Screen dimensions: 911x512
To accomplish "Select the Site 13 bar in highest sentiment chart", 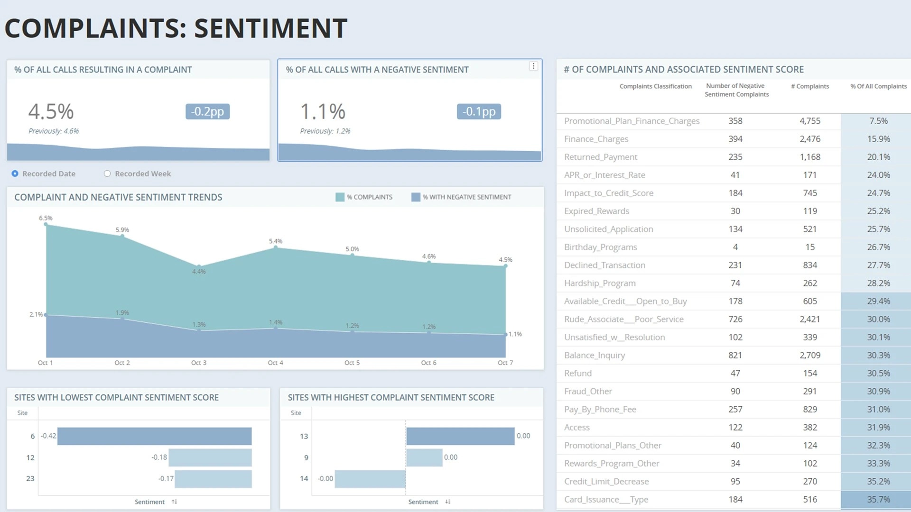I will [460, 436].
